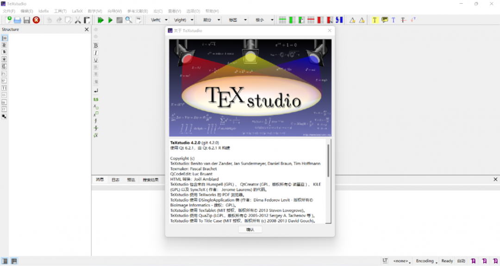Insert a square root with the root icon
The image size is (500, 266).
pos(96,135)
